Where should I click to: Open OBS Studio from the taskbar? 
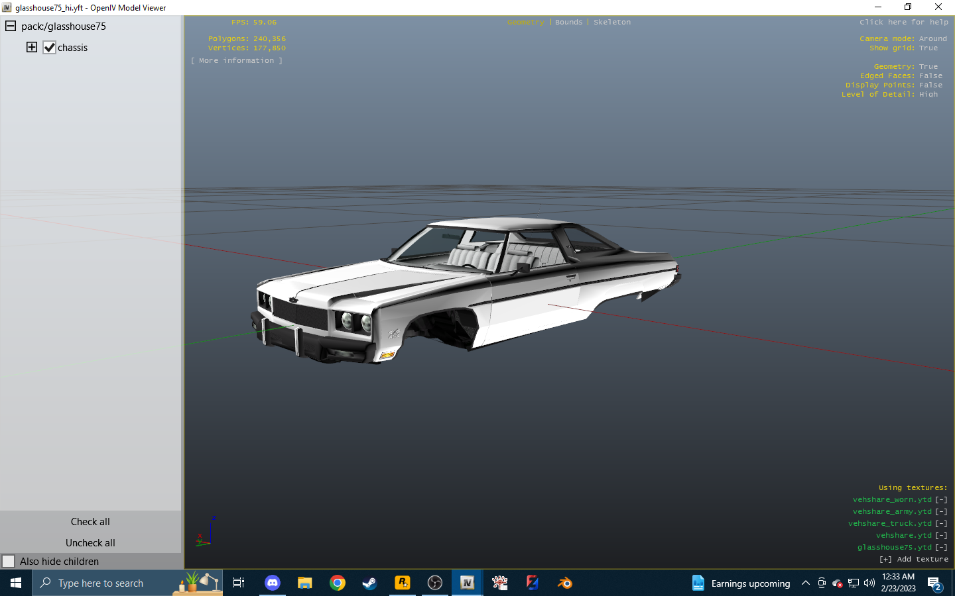434,583
